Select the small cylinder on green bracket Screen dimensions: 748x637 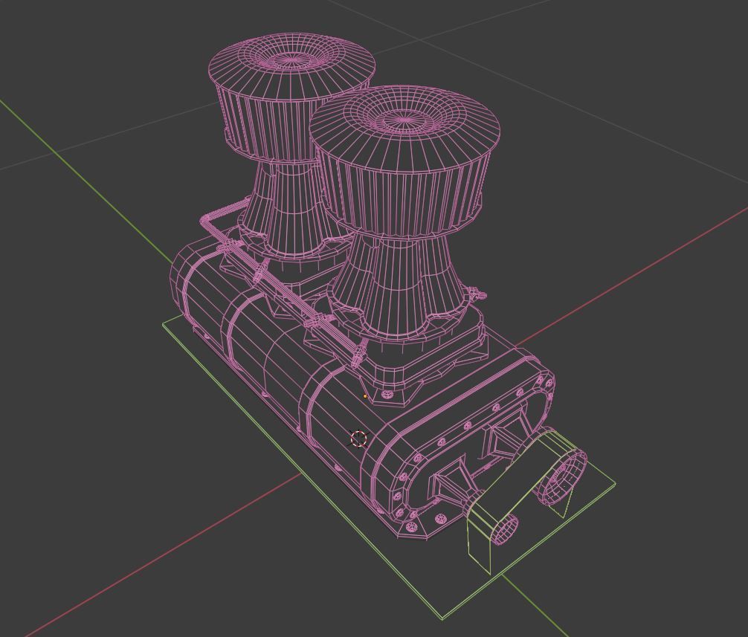(x=505, y=529)
